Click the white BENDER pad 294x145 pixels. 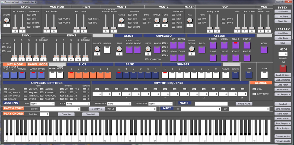click(x=107, y=50)
